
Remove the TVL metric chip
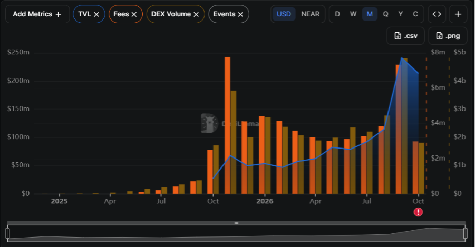pyautogui.click(x=96, y=14)
